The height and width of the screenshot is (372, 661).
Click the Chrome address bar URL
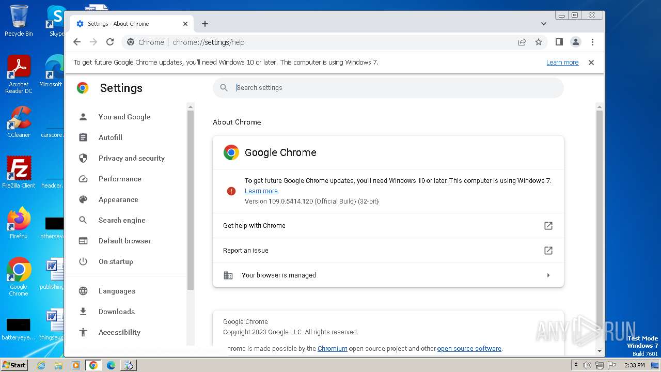(208, 42)
